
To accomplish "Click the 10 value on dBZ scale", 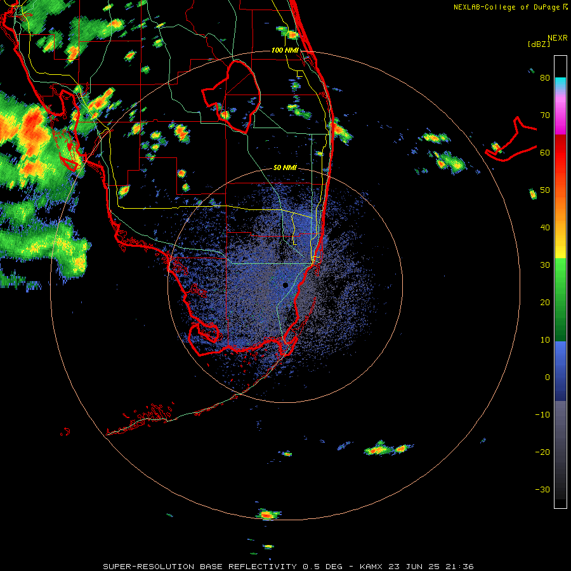I will (545, 340).
